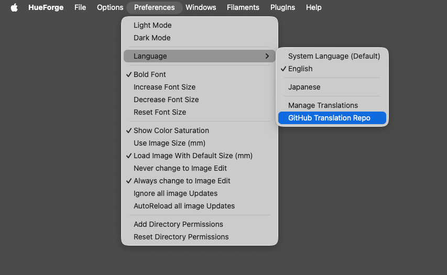Choose Add Directory Permissions
This screenshot has width=447, height=275.
point(200,224)
